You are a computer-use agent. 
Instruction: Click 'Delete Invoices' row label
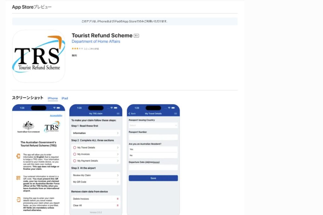(81, 199)
